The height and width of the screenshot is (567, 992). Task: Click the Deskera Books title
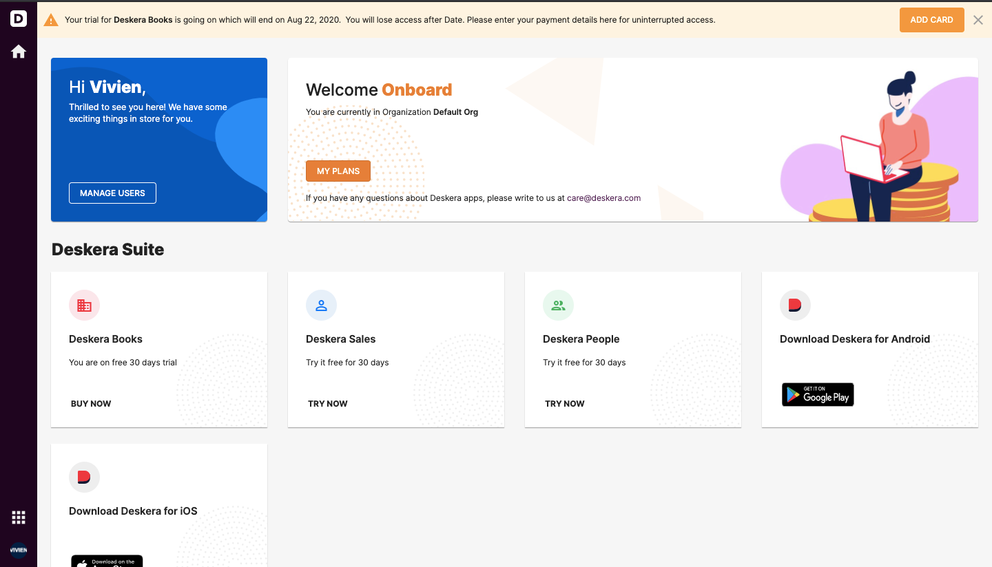point(105,339)
